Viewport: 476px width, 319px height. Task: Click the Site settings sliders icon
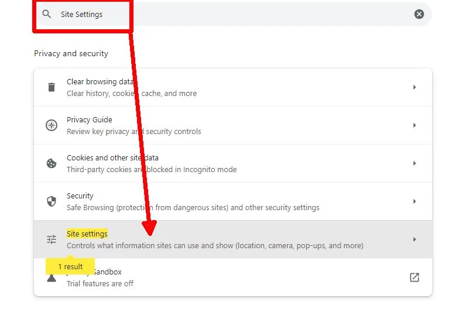point(52,239)
